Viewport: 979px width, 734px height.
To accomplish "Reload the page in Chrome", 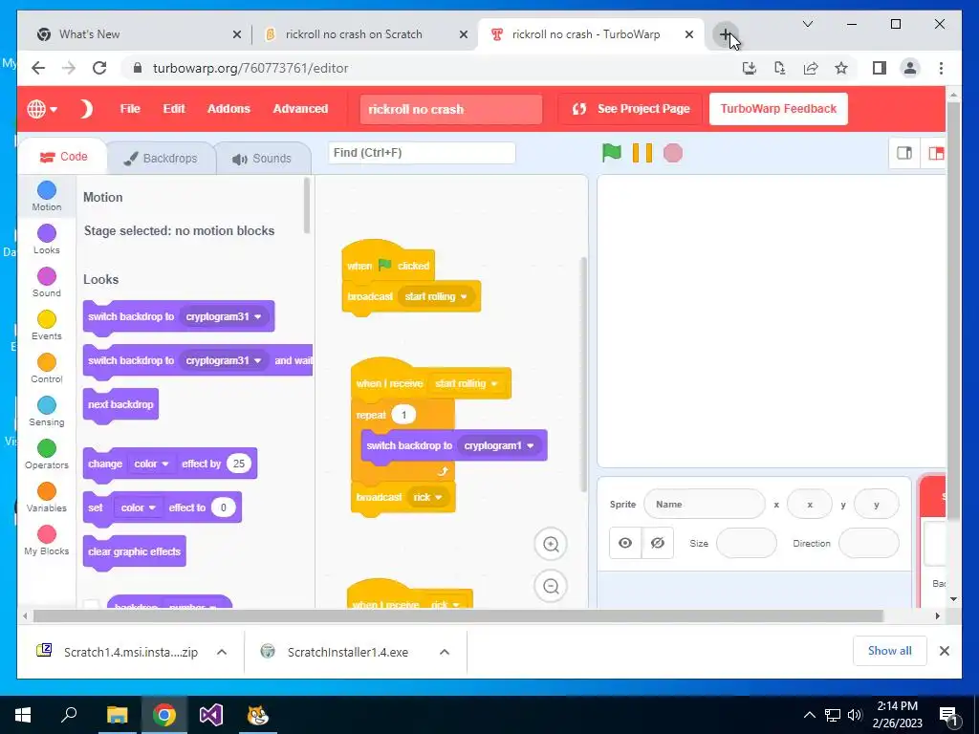I will pos(99,68).
